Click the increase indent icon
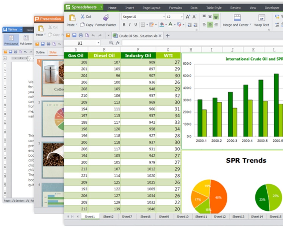 point(195,25)
